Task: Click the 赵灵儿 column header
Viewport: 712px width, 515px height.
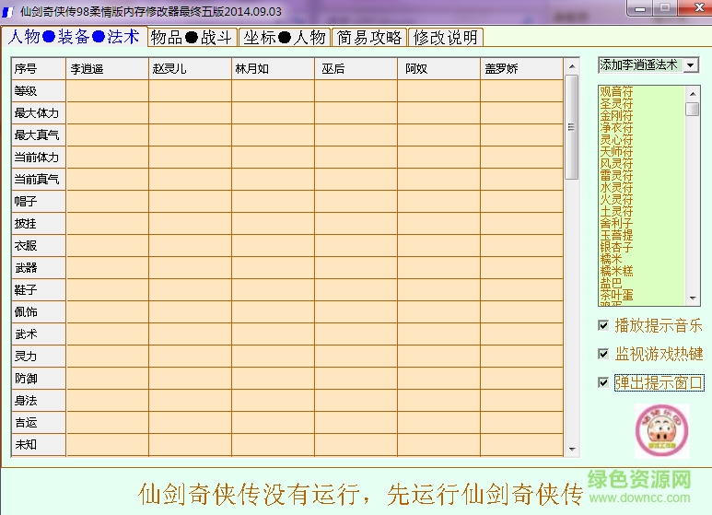Action: [x=191, y=68]
